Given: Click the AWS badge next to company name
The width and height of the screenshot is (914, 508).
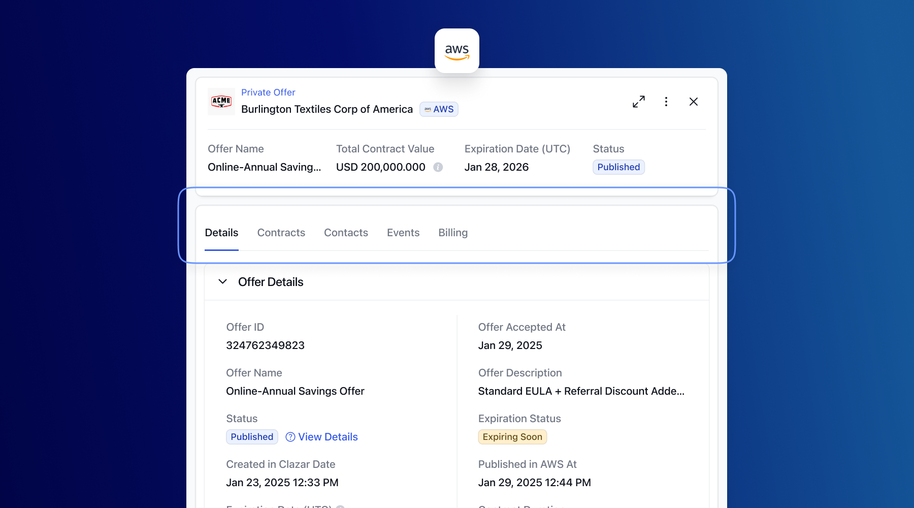Looking at the screenshot, I should point(439,109).
